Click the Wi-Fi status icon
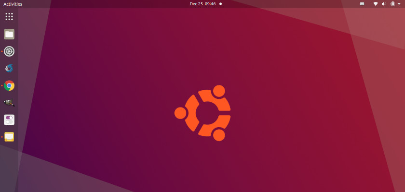405x192 pixels. [x=376, y=4]
